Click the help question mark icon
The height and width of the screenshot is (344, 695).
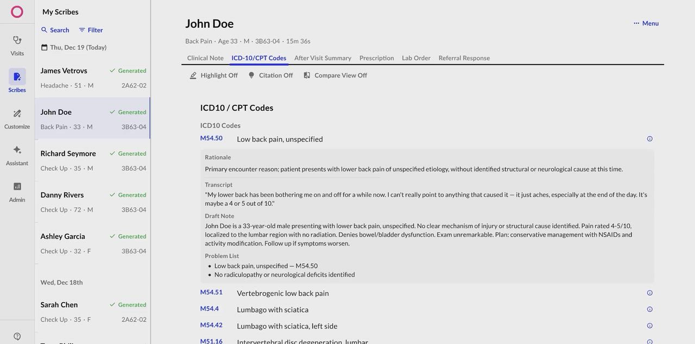click(17, 336)
